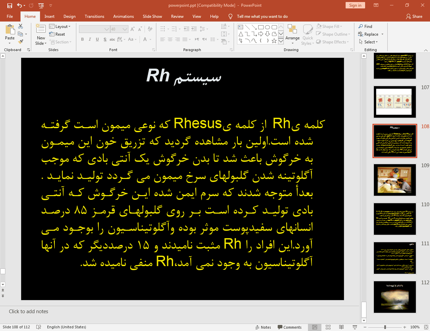Image resolution: width=430 pixels, height=331 pixels.
Task: Toggle Italic formatting
Action: pos(90,39)
